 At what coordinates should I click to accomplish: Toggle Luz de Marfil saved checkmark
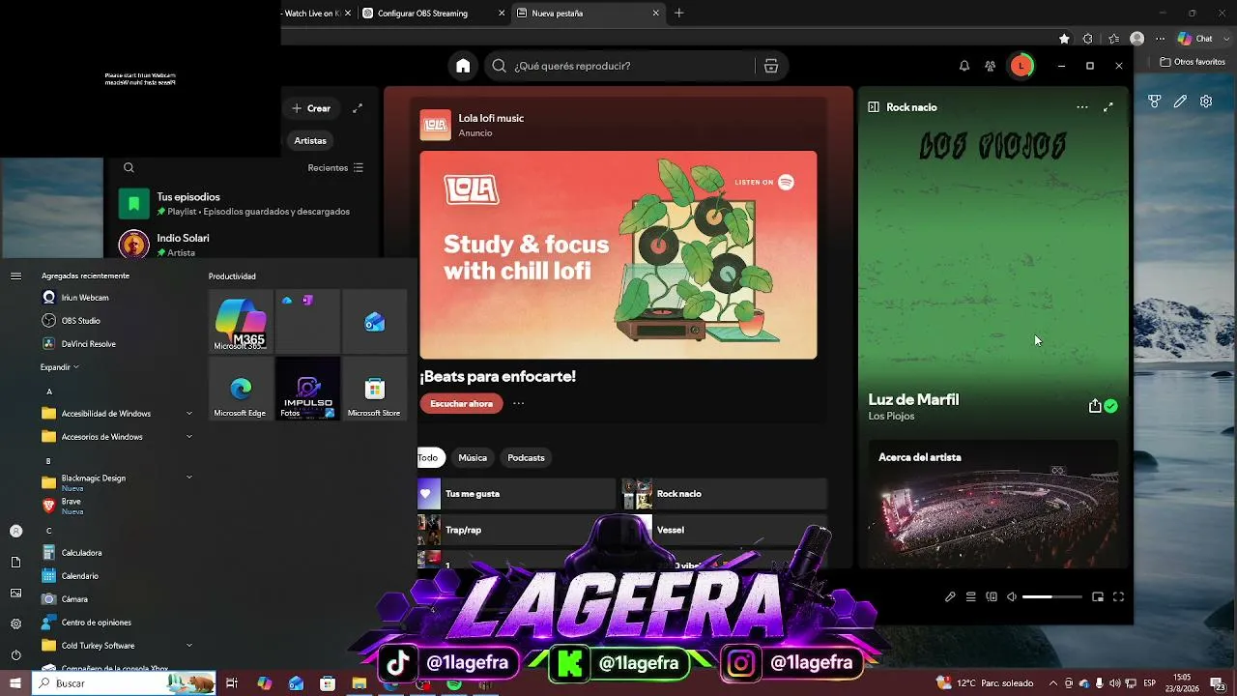point(1111,406)
